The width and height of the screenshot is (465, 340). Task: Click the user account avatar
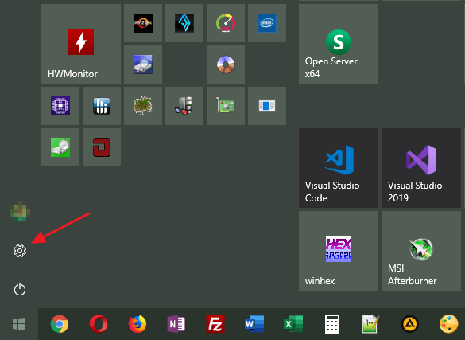coord(20,212)
